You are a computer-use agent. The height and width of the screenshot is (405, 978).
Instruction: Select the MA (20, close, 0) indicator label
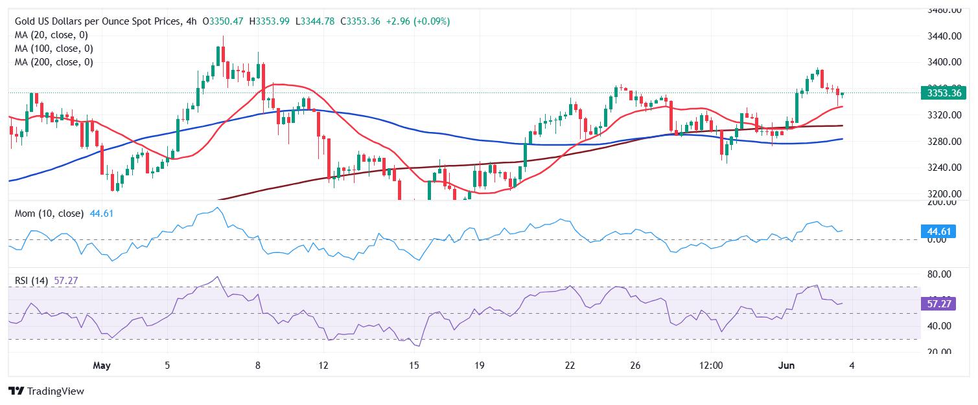coord(51,35)
